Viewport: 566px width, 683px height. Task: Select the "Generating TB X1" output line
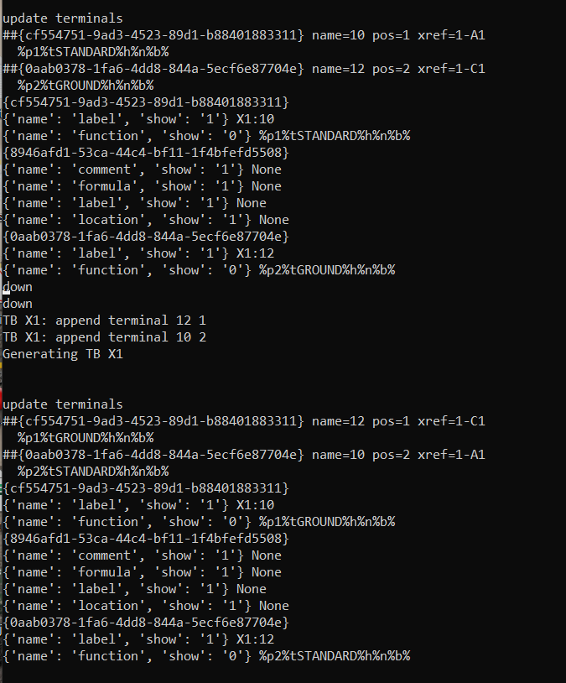tap(63, 354)
